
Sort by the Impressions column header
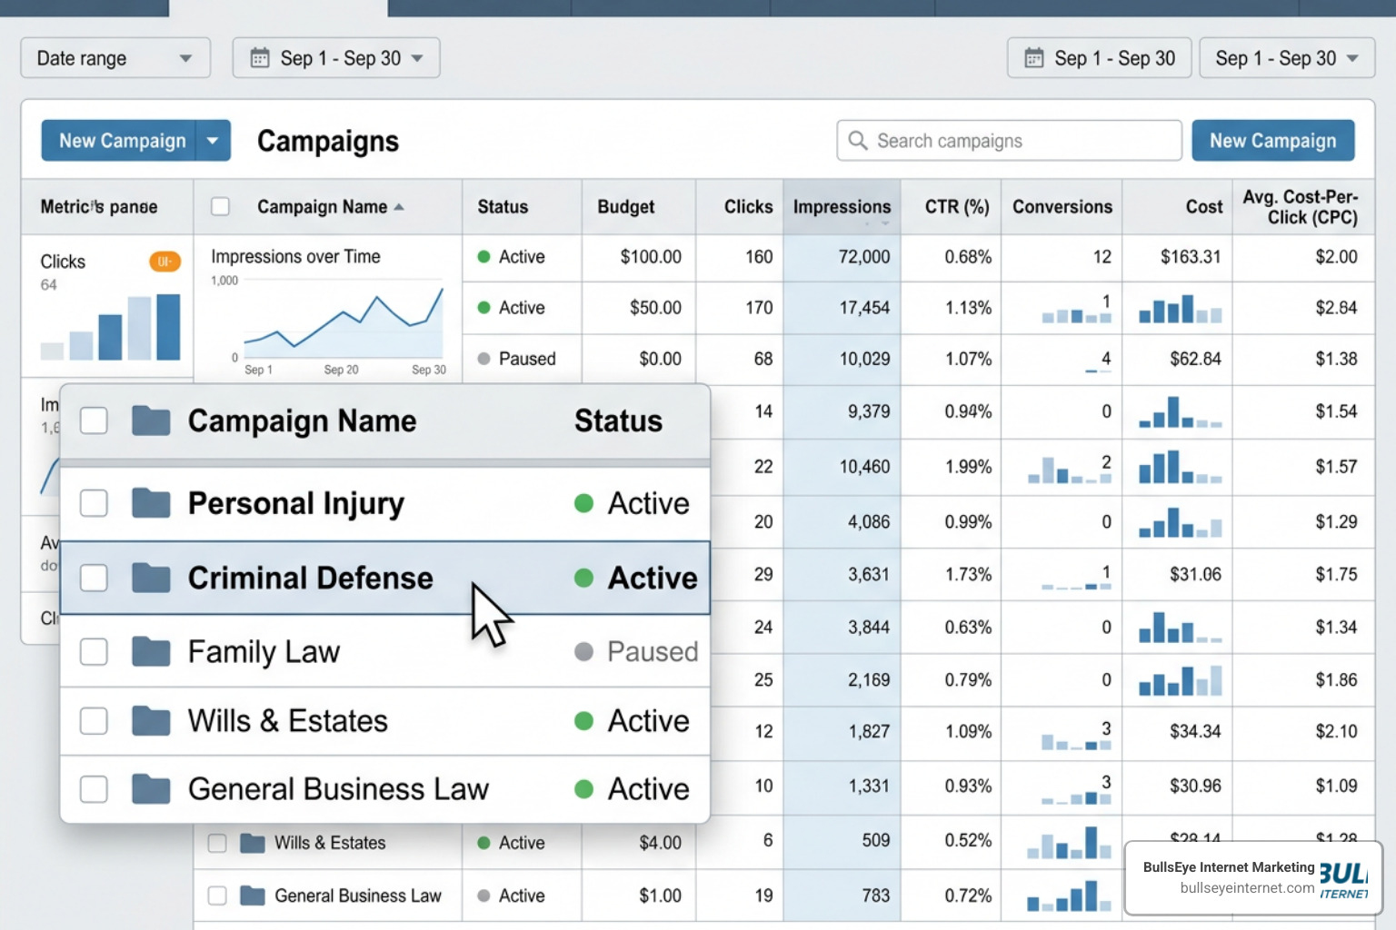pos(842,207)
